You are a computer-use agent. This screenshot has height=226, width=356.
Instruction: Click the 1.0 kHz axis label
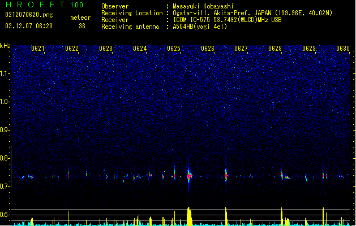(5, 102)
